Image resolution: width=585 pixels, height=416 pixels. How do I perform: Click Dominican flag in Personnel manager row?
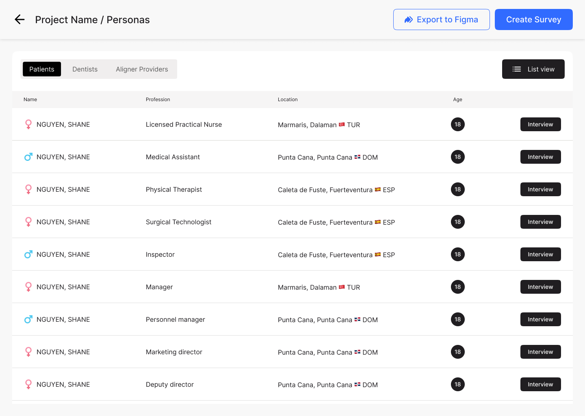click(x=357, y=319)
